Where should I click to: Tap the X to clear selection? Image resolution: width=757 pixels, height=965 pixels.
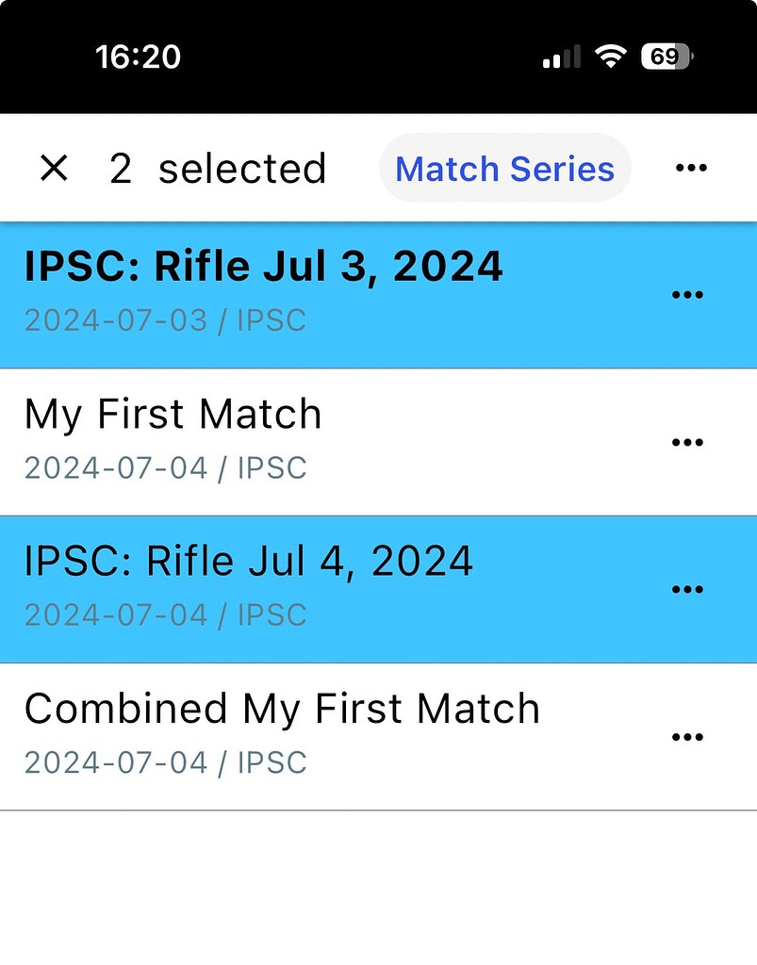pos(55,169)
